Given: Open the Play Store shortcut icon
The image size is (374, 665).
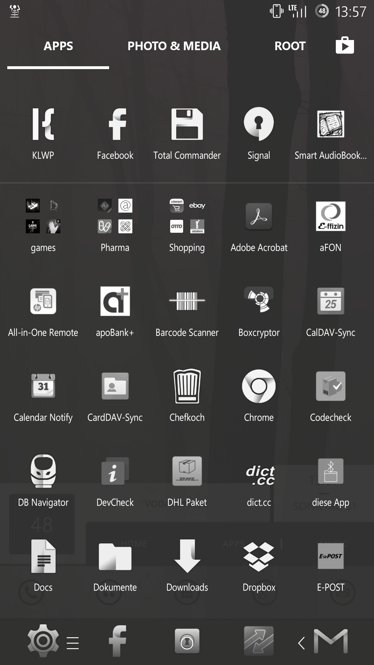Looking at the screenshot, I should [345, 46].
